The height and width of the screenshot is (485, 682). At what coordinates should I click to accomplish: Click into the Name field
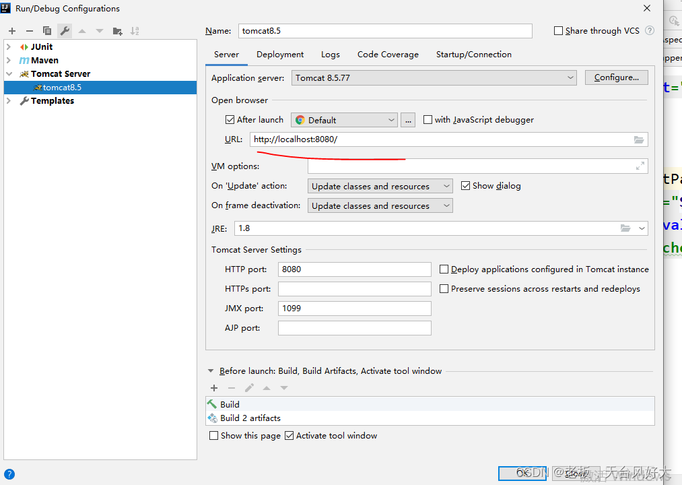(385, 31)
